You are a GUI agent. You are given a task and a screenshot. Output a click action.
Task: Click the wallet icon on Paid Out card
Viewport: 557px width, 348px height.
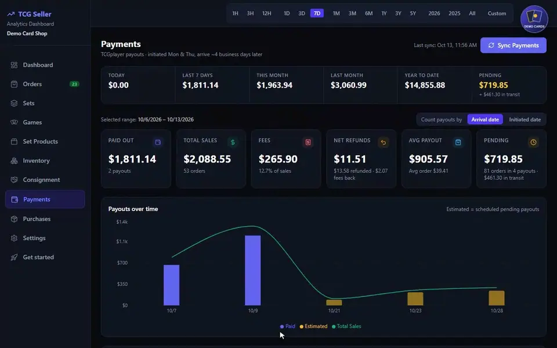coord(158,143)
